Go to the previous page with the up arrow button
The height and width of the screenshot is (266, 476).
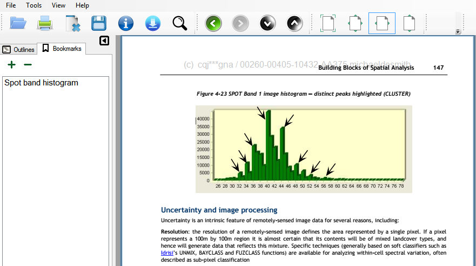tap(294, 23)
